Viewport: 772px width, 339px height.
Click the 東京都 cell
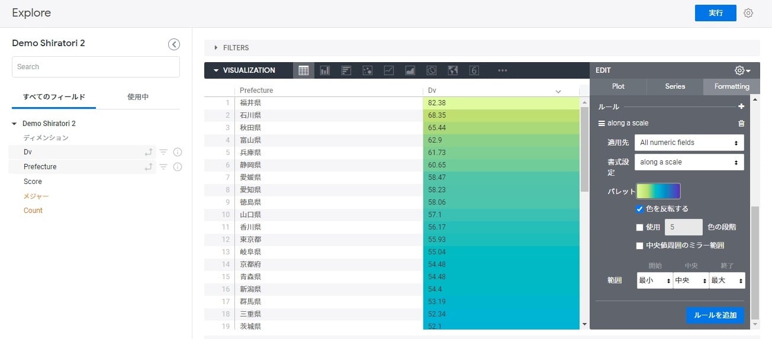click(329, 240)
